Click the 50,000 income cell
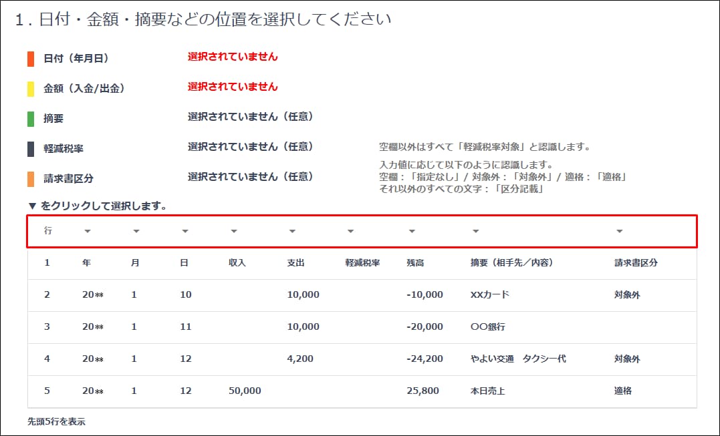 click(x=245, y=391)
